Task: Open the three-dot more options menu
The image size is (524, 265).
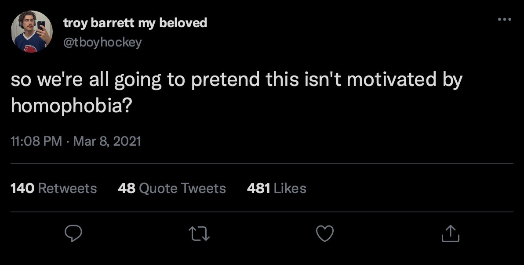Action: [504, 19]
